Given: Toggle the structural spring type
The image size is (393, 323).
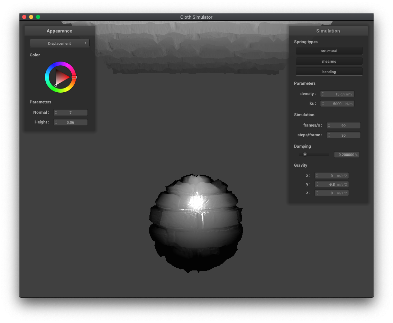Looking at the screenshot, I should (329, 51).
